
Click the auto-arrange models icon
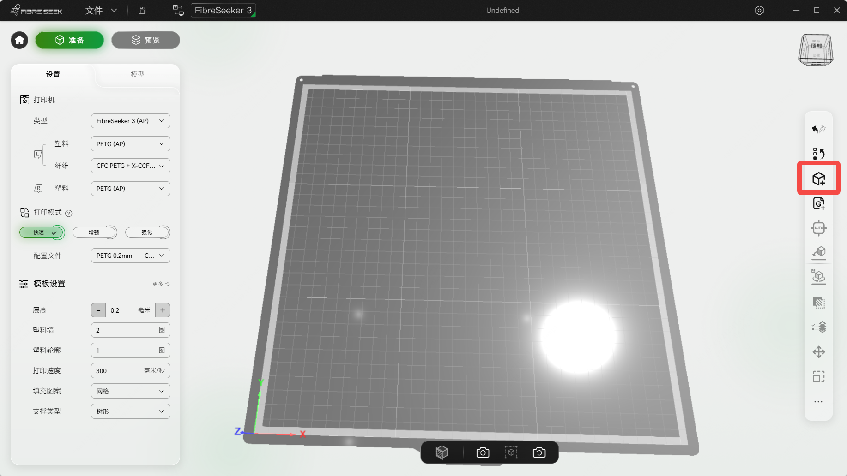point(818,277)
